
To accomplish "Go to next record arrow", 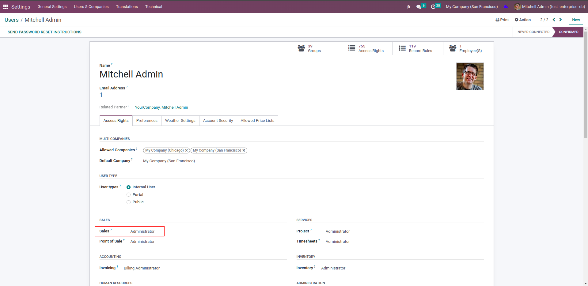I will click(x=560, y=20).
